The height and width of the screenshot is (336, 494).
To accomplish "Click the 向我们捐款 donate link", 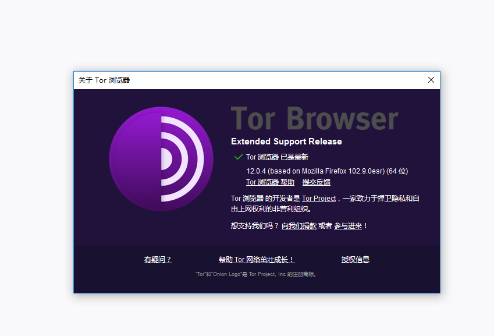I will pos(298,226).
